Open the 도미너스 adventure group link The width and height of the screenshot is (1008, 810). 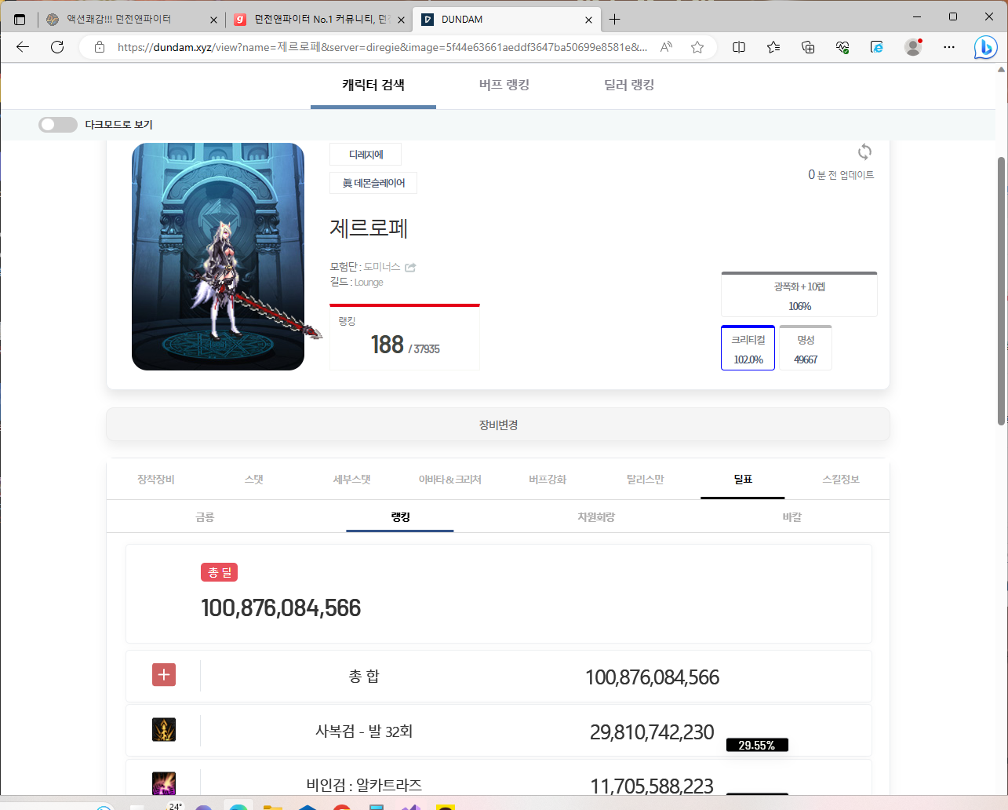(382, 267)
